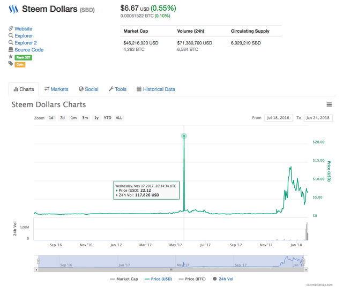This screenshot has width=343, height=287.
Task: Click the highlighted May 17 price peak marker
Action: 184,136
